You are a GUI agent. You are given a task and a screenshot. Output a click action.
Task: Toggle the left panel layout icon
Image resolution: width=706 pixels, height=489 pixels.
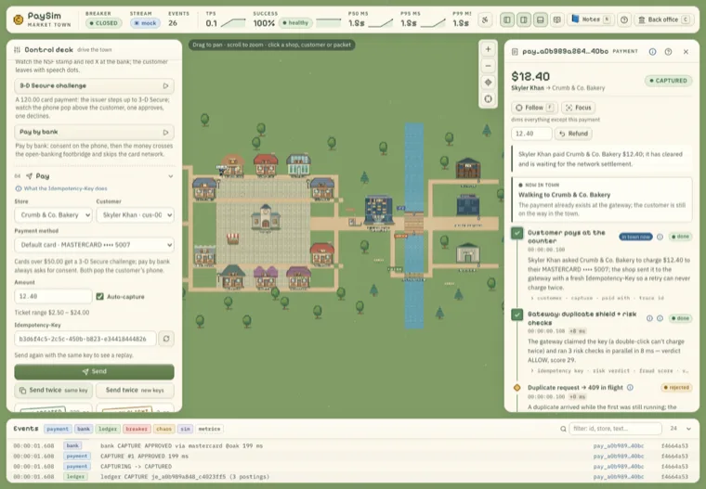coord(507,19)
